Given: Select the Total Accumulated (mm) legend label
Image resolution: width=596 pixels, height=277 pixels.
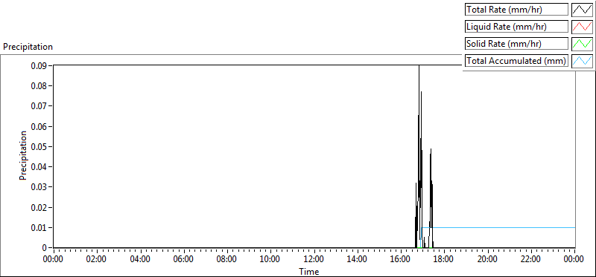Looking at the screenshot, I should coord(516,61).
